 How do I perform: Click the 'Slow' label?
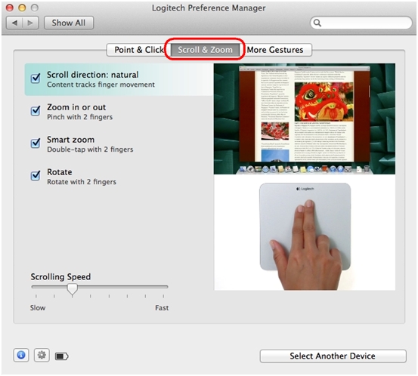click(x=38, y=308)
